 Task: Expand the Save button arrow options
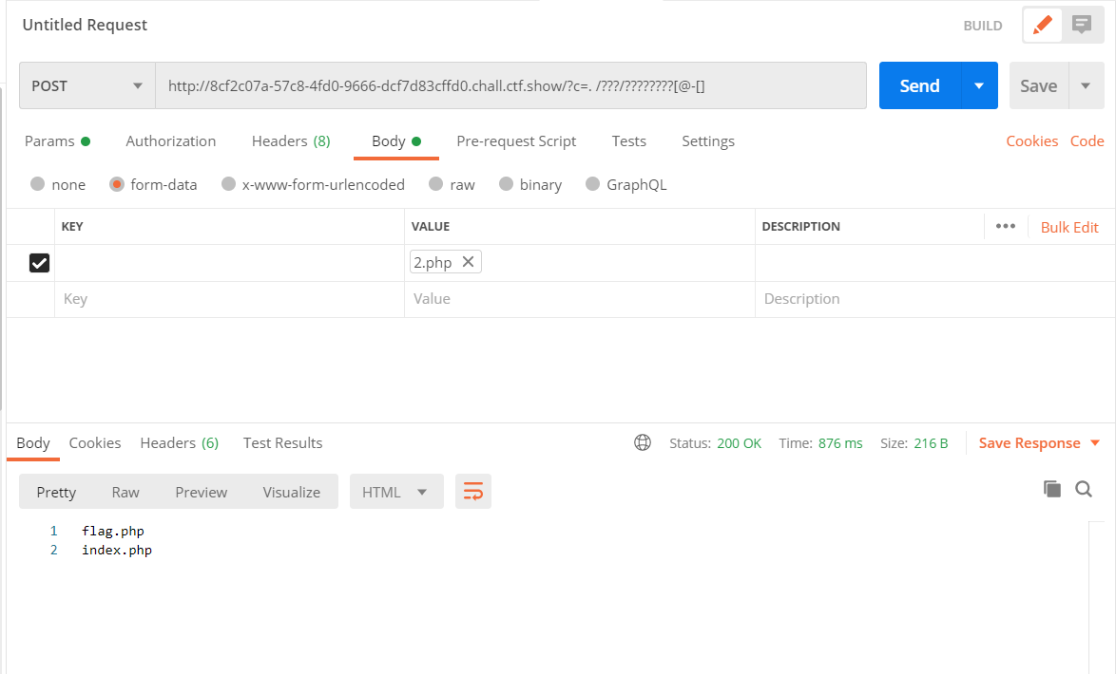click(x=1086, y=85)
